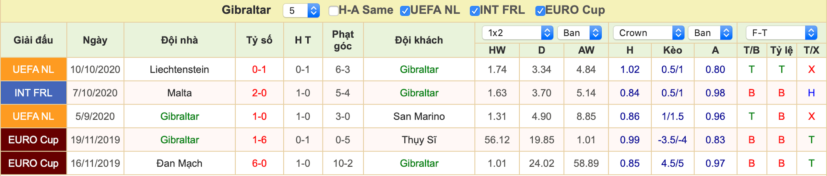
Task: Open Liechtenstein home team link
Action: point(179,69)
